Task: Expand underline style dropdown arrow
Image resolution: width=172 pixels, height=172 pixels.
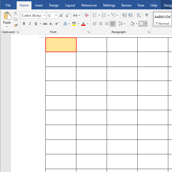Action: (x=40, y=24)
